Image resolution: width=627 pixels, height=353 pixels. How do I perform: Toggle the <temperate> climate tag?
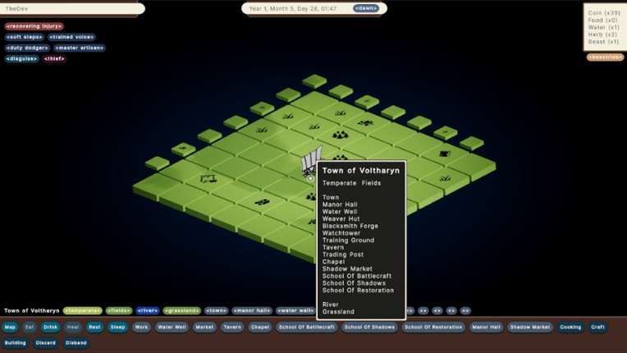tap(82, 311)
